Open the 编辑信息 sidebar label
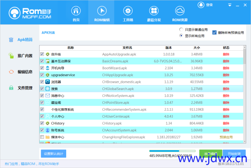Image resolution: width=251 pixels, height=168 pixels. coord(25,72)
